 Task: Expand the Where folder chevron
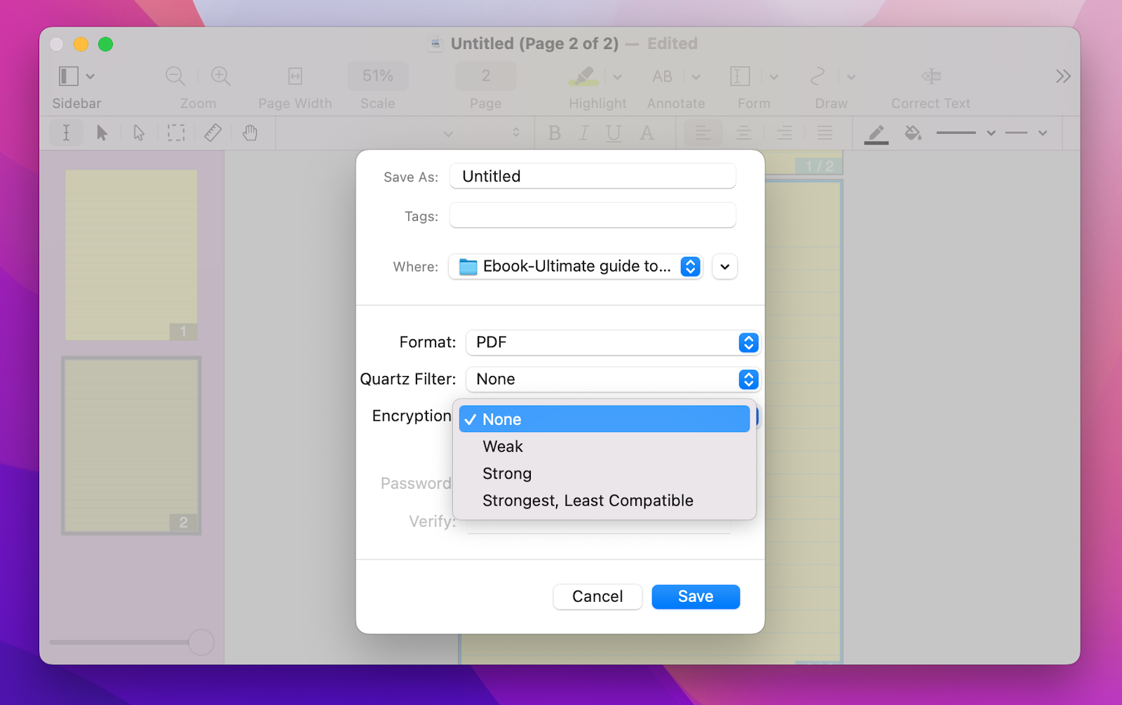pyautogui.click(x=724, y=267)
